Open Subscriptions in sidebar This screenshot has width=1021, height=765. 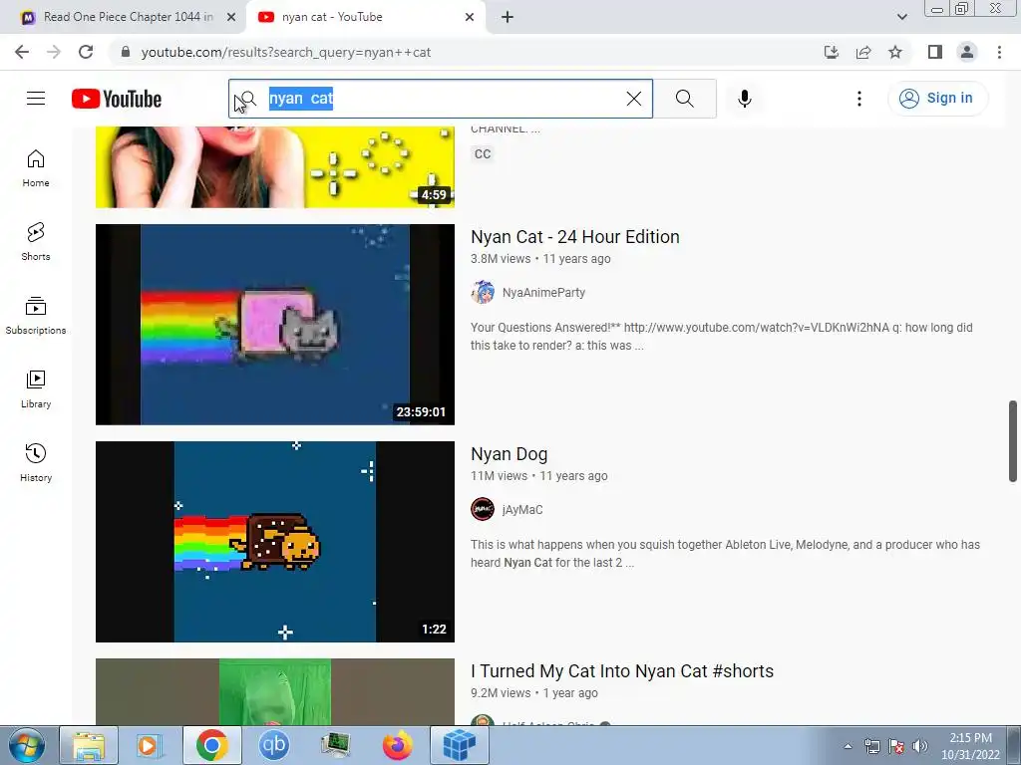[x=36, y=315]
